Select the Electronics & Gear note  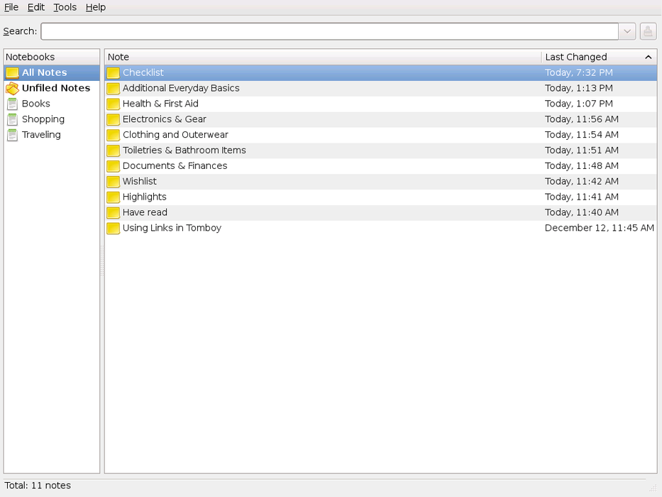164,119
